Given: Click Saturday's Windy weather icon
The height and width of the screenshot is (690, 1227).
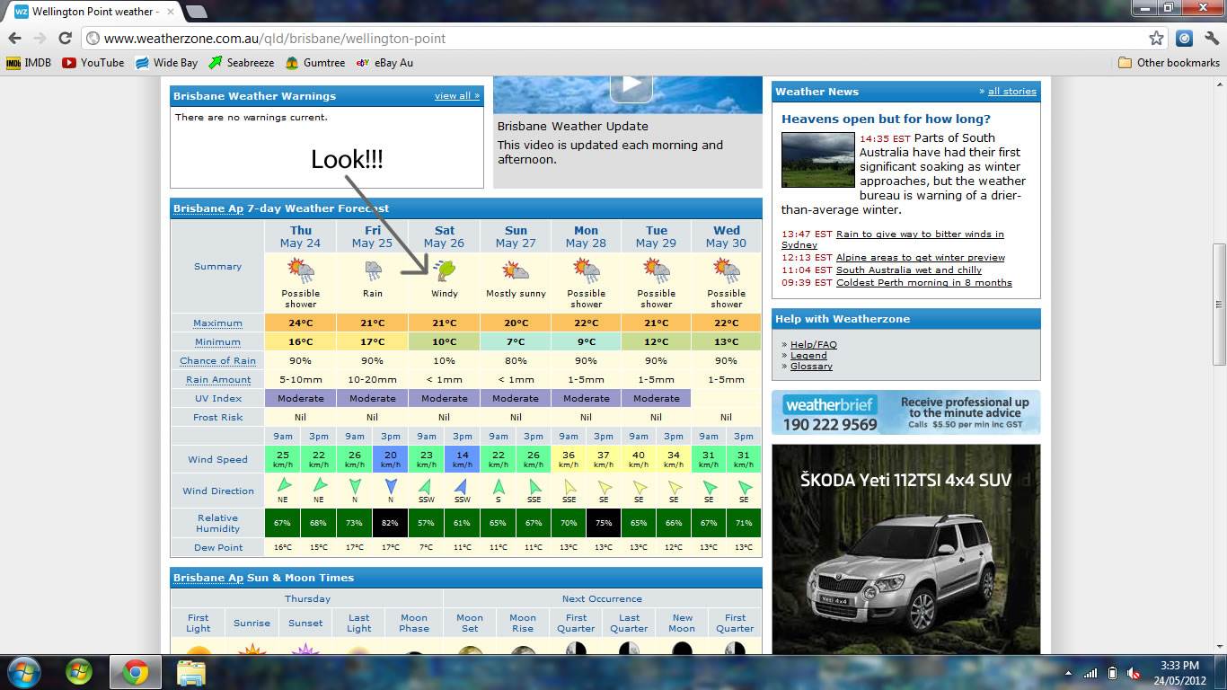Looking at the screenshot, I should pos(444,270).
